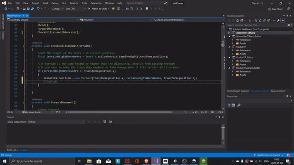Click the Open File folder icon
This screenshot has width=294, height=165.
pos(24,9)
